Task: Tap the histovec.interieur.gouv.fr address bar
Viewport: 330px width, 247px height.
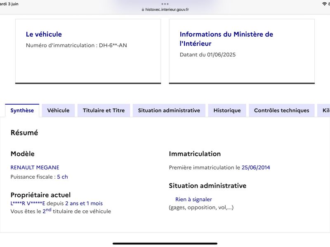Action: [x=165, y=9]
